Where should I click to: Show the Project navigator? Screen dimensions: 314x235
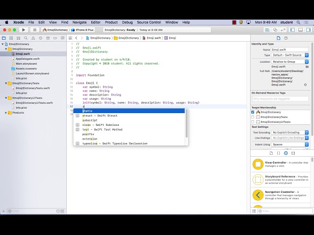point(4,38)
